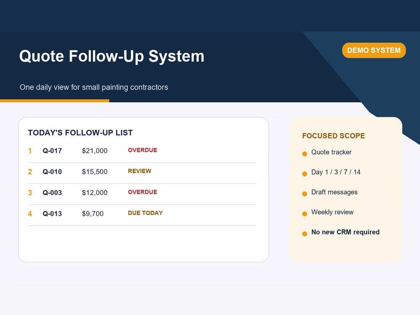Click the DUE TODAY status label

pyautogui.click(x=145, y=213)
